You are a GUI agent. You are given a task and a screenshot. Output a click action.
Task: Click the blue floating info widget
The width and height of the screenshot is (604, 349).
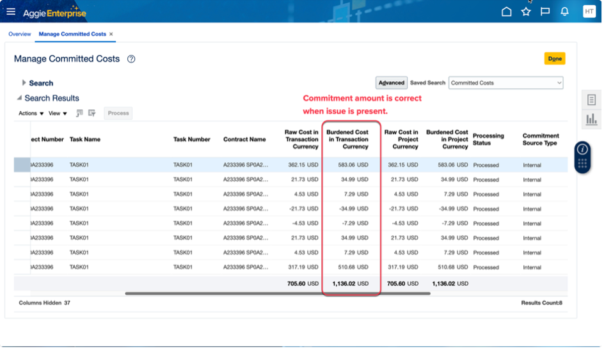pos(582,150)
